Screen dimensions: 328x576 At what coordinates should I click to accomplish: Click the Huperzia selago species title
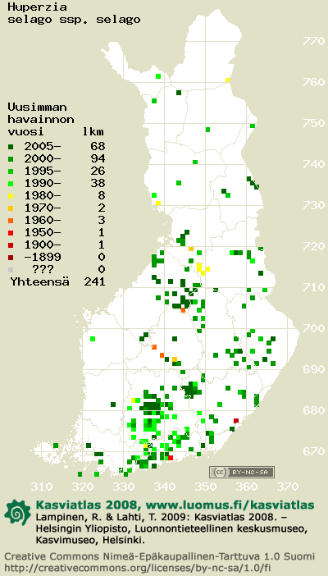click(x=74, y=13)
